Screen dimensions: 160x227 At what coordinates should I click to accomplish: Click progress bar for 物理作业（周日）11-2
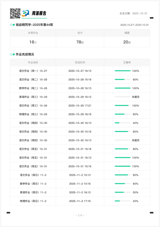coord(123,201)
